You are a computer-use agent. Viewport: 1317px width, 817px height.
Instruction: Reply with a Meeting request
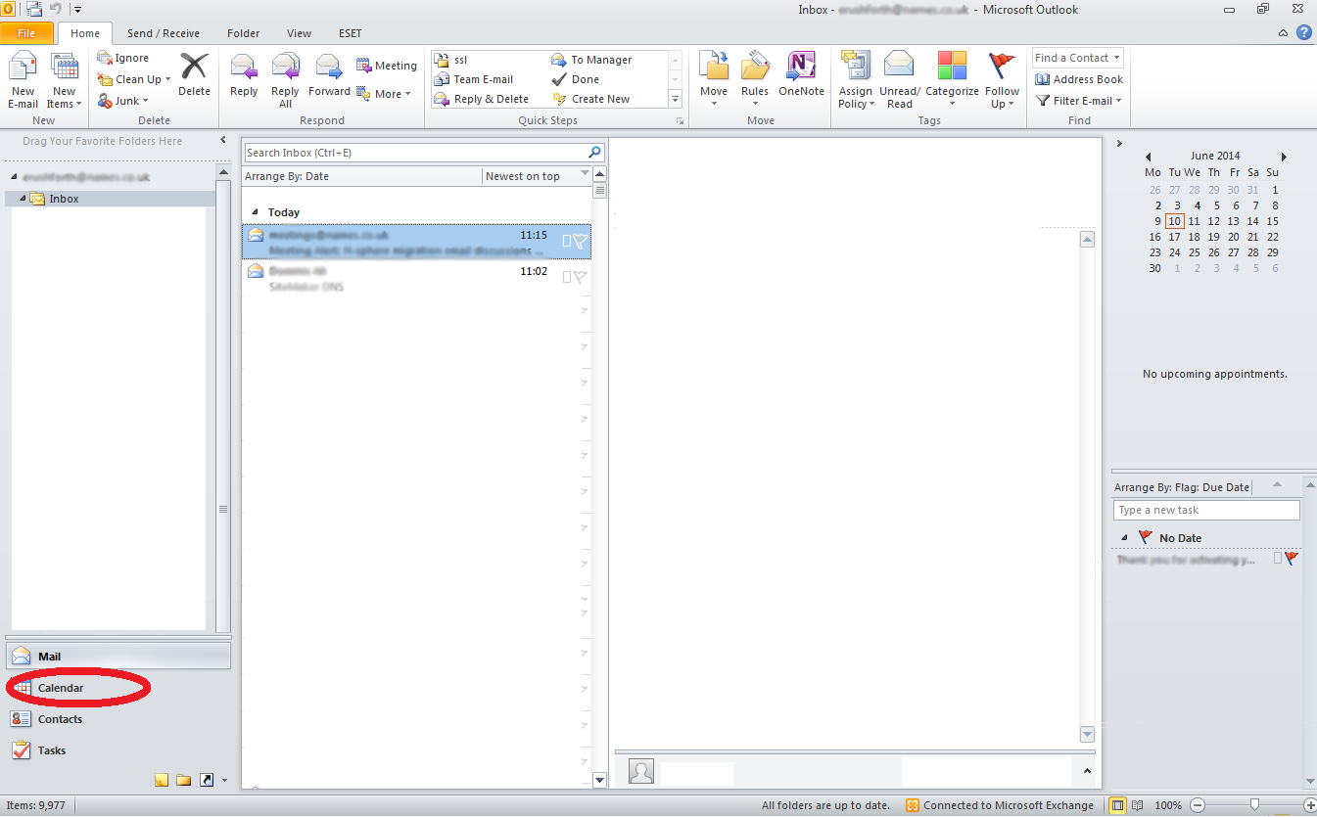click(387, 66)
